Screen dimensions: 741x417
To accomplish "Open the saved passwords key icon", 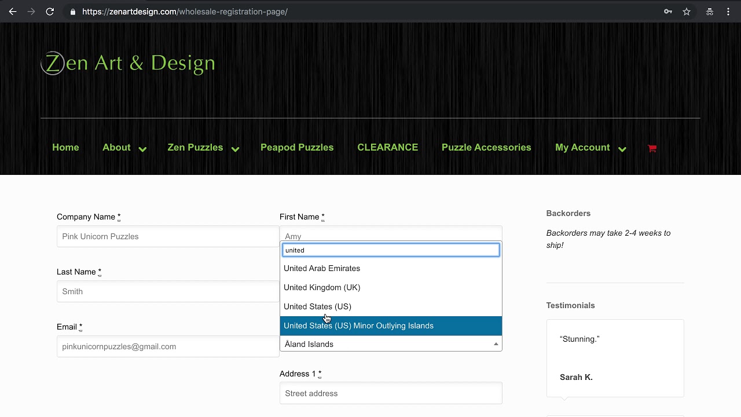I will coord(668,12).
